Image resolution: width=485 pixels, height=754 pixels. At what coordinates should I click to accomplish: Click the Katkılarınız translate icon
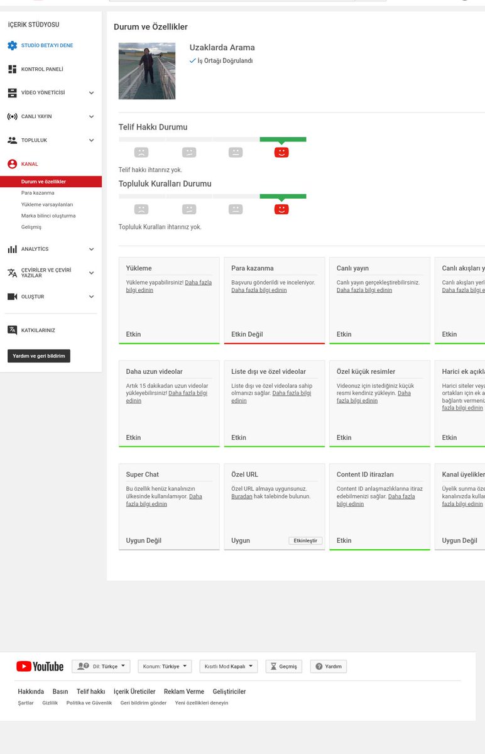(x=12, y=330)
